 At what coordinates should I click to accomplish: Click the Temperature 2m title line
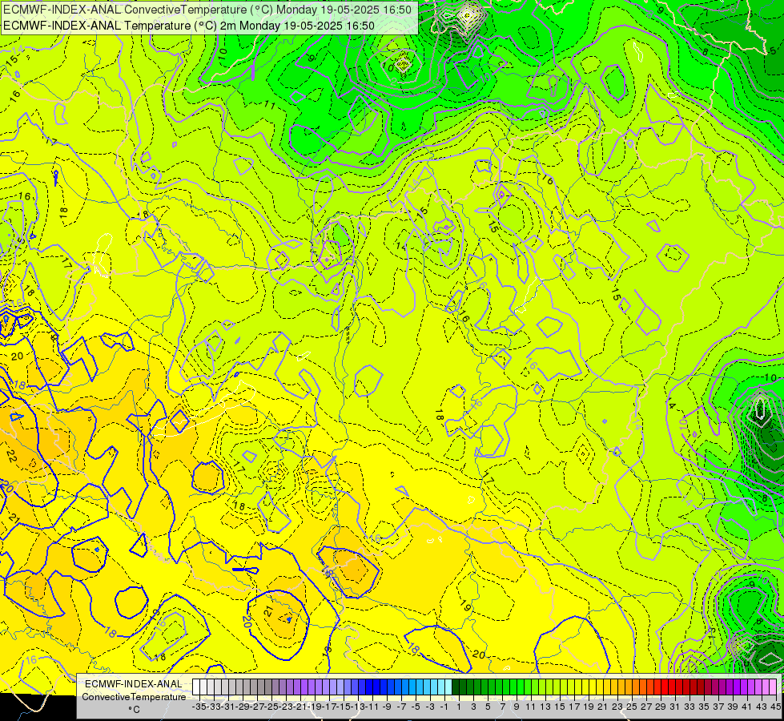(188, 26)
